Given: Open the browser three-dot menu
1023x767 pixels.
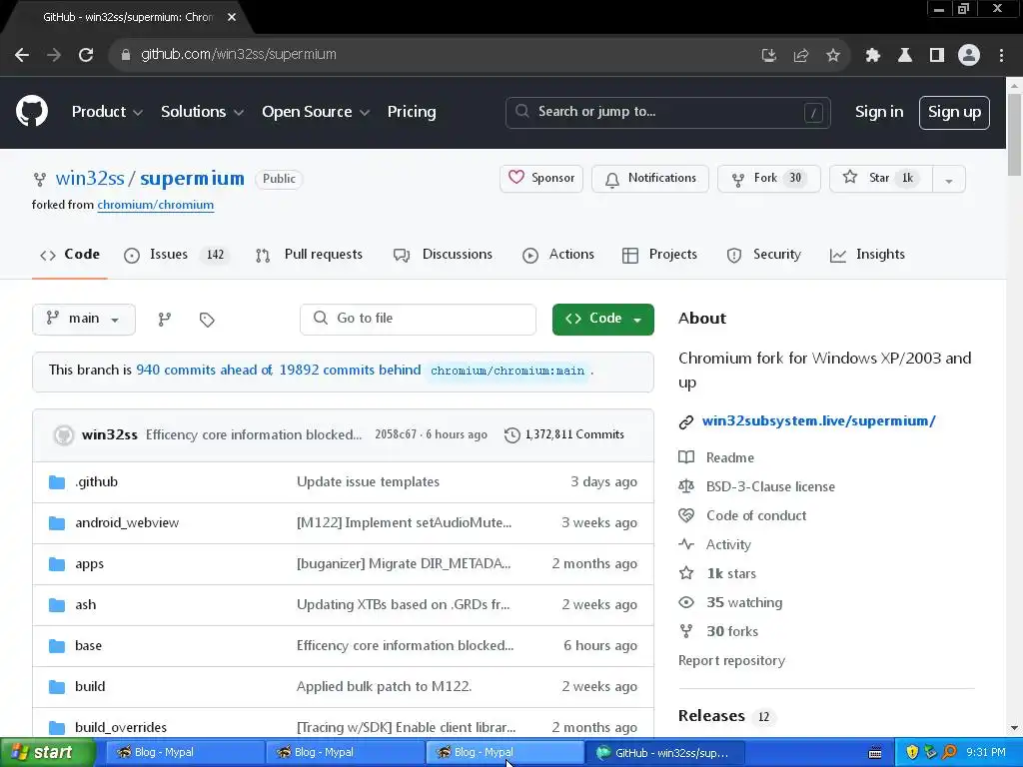Looking at the screenshot, I should click(1001, 56).
